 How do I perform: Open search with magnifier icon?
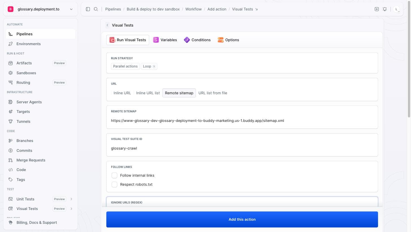point(96,9)
